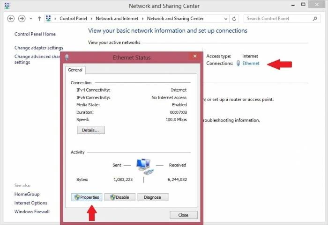Close the Ethernet Status dialog with Close button
This screenshot has width=328, height=225.
(x=184, y=215)
